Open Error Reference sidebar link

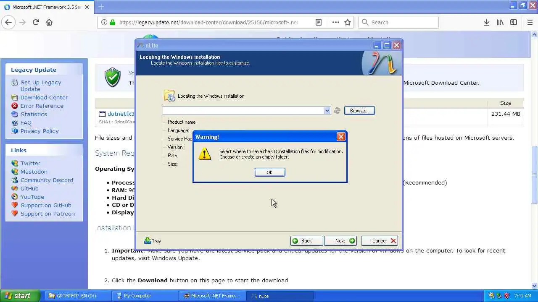point(42,106)
